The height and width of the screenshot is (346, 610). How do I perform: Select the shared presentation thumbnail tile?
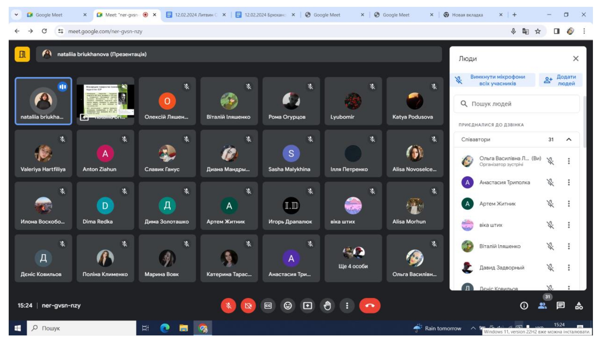[105, 101]
